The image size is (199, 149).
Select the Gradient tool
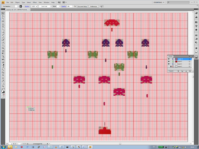click(x=3, y=65)
